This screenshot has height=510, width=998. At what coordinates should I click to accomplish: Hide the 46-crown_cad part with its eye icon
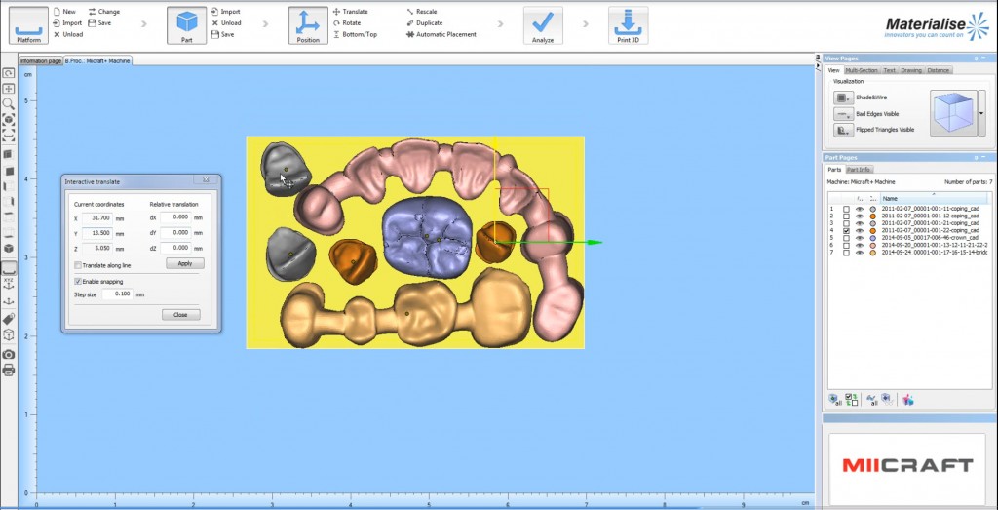pyautogui.click(x=860, y=237)
